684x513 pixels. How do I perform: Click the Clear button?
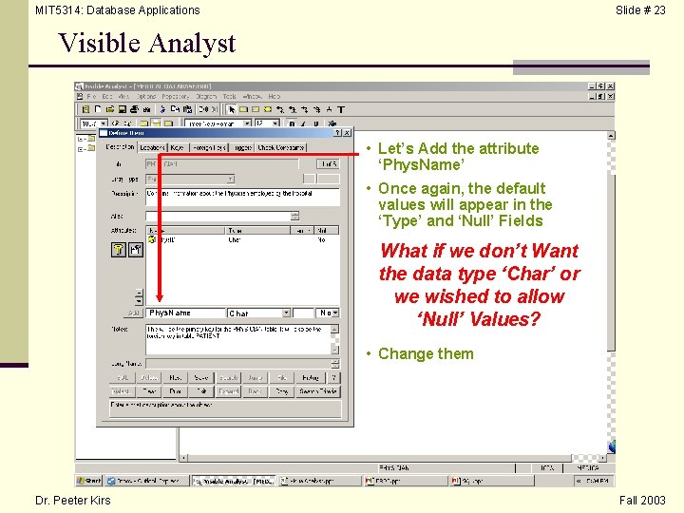pyautogui.click(x=149, y=391)
